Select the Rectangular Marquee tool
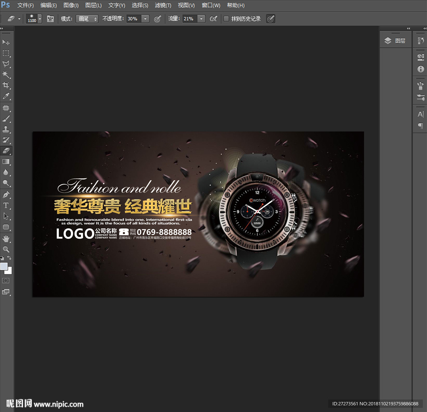This screenshot has width=427, height=412. [x=6, y=53]
